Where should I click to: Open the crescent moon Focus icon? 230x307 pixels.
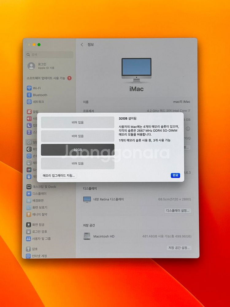(x=29, y=125)
